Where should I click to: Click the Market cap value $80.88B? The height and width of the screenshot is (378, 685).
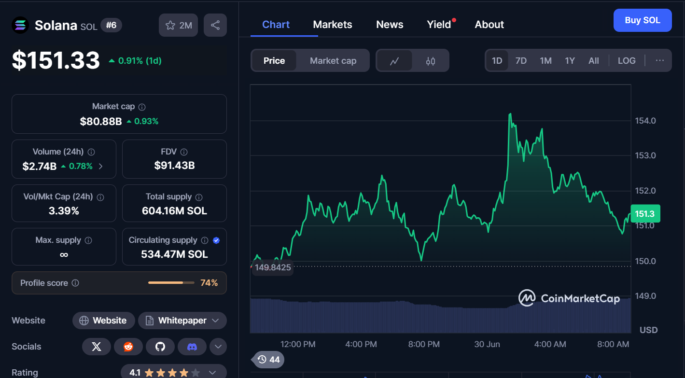[101, 122]
